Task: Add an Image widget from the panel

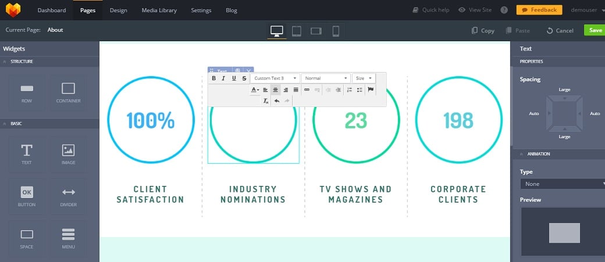Action: coord(68,154)
